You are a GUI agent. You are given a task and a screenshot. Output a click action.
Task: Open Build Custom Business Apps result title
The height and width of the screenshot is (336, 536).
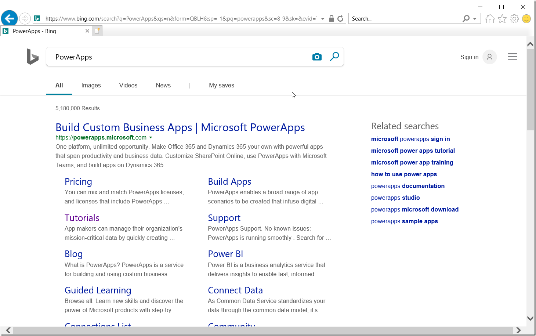tap(180, 127)
